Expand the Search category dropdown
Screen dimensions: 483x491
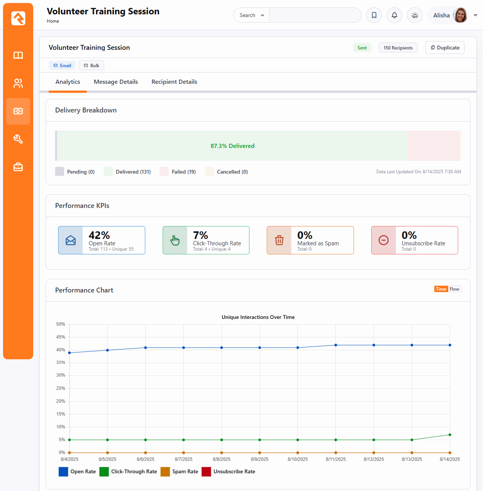coord(251,15)
